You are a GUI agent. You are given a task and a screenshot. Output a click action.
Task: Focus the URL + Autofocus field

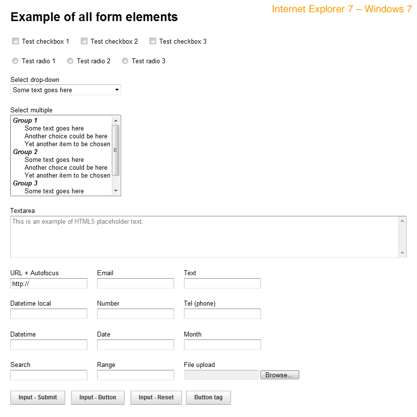[x=49, y=284]
